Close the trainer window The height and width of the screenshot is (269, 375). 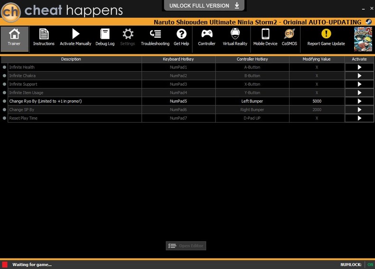(x=372, y=8)
